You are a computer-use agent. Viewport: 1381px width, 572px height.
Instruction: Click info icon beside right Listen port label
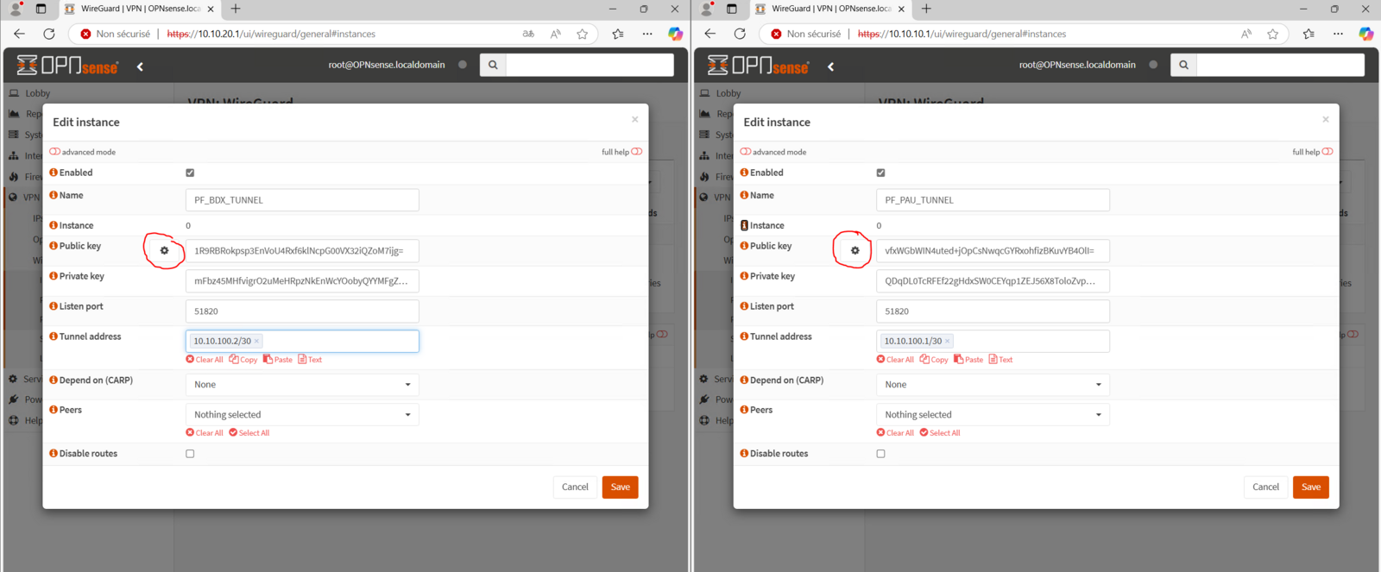click(x=744, y=306)
